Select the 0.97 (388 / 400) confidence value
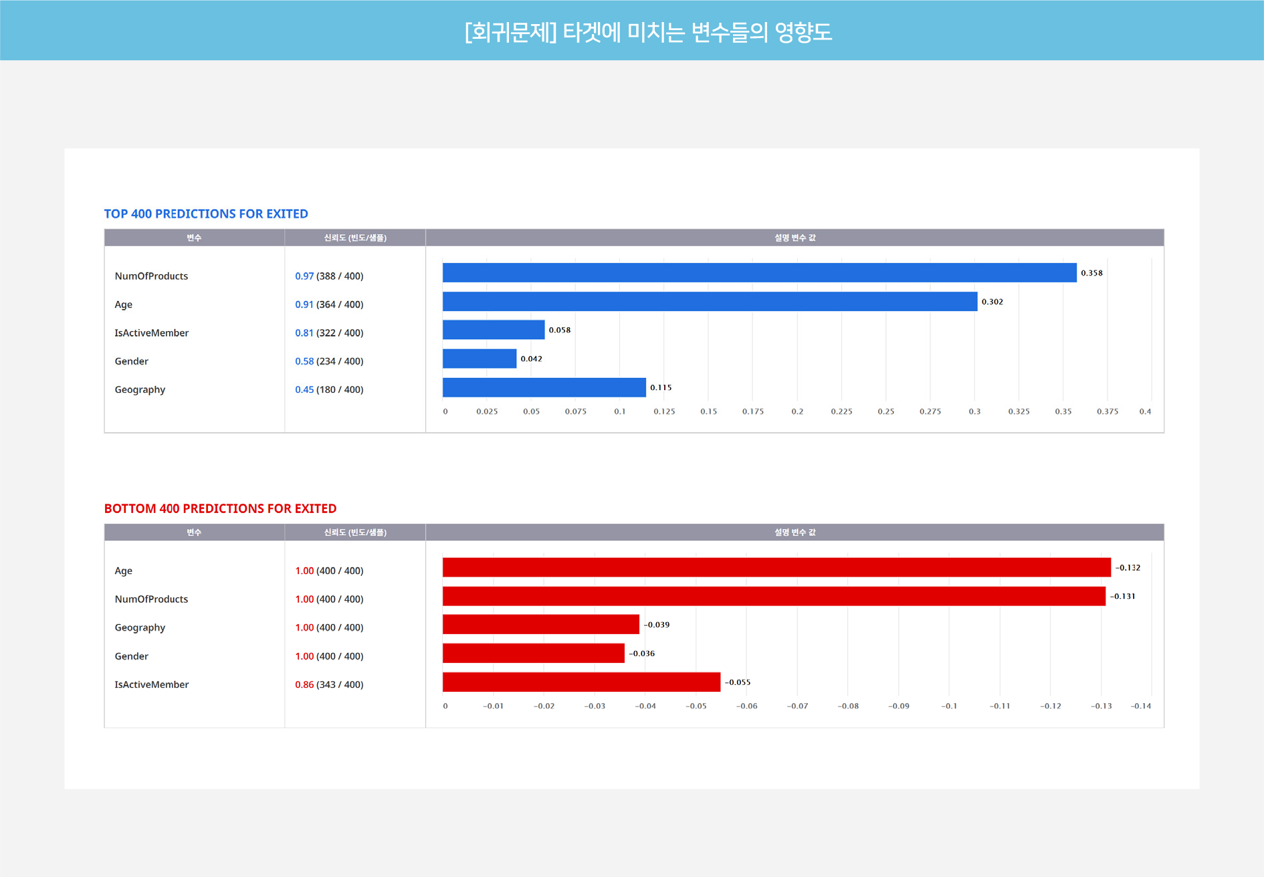This screenshot has height=877, width=1264. click(x=329, y=276)
